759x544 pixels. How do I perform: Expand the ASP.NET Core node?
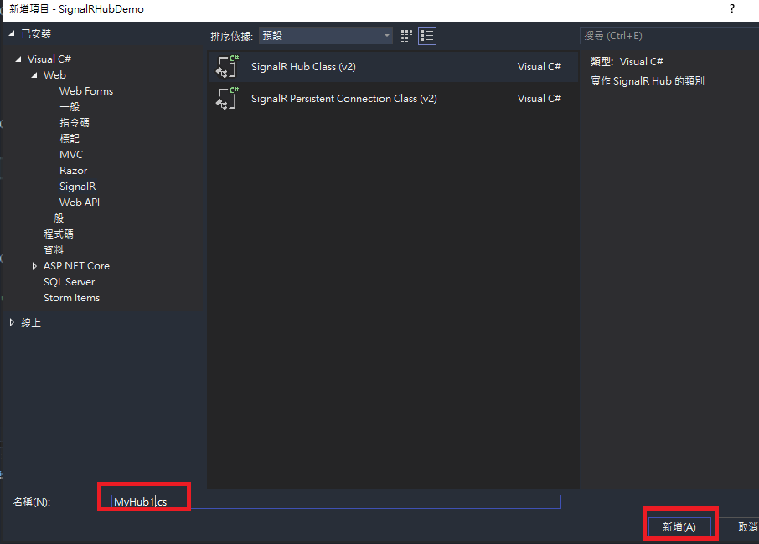pos(34,266)
